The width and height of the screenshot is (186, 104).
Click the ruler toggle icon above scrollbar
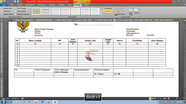coord(185,21)
